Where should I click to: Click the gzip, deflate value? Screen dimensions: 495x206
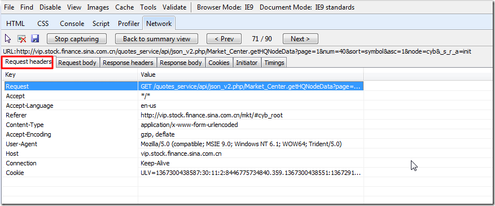pos(157,134)
